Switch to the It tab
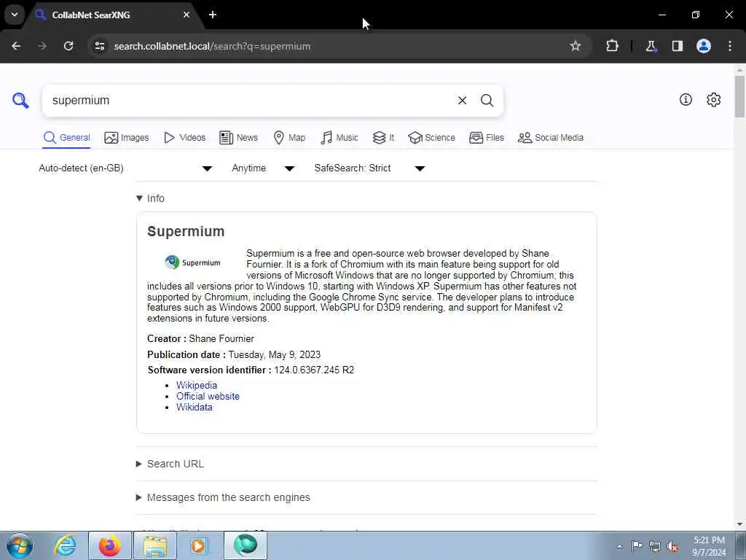This screenshot has height=560, width=746. tap(383, 138)
